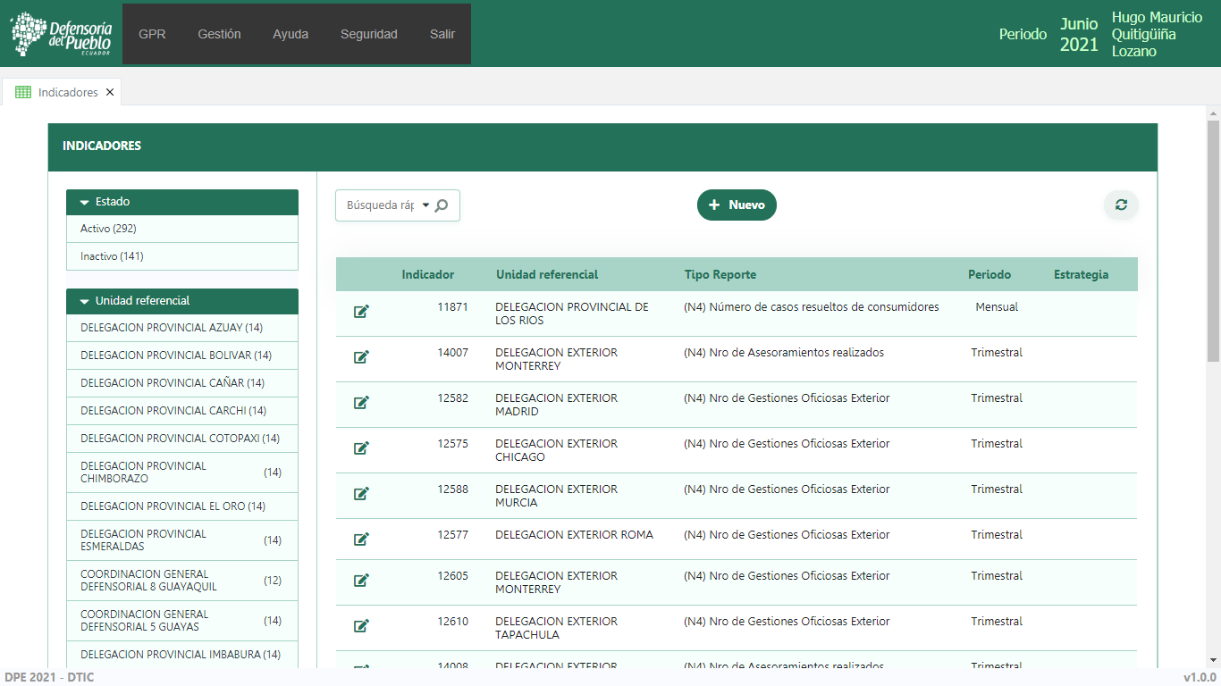Screen dimensions: 1221x686
Task: Filter by Delegacion Provincial Chimborazo
Action: pos(182,473)
